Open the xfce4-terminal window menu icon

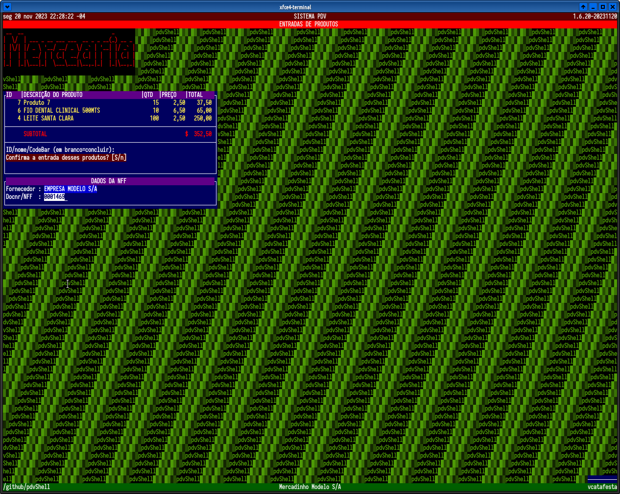pos(7,7)
